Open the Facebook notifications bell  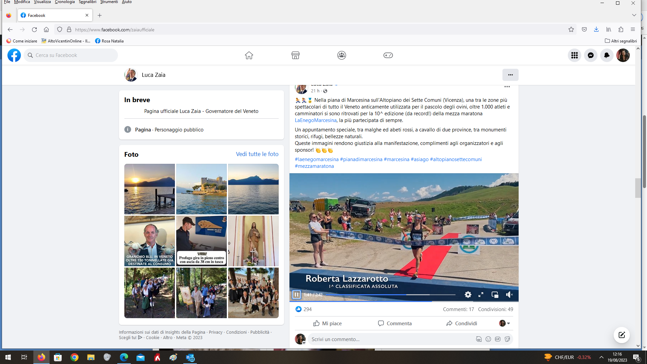(x=607, y=55)
